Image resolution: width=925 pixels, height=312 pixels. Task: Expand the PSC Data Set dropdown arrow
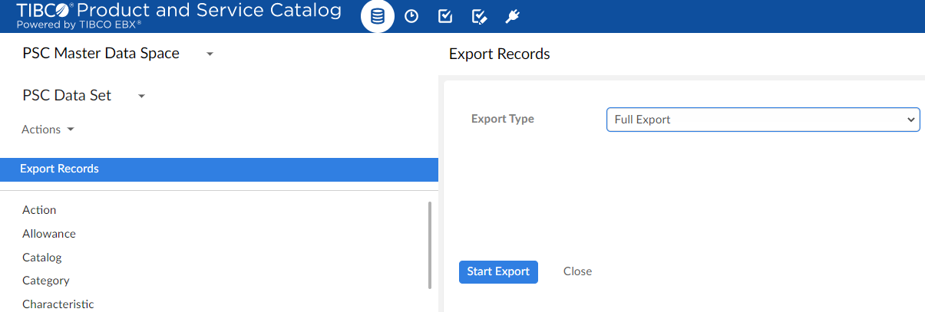(x=141, y=97)
